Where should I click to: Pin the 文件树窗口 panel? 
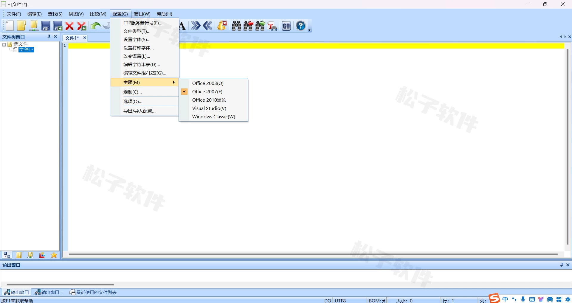coord(49,37)
